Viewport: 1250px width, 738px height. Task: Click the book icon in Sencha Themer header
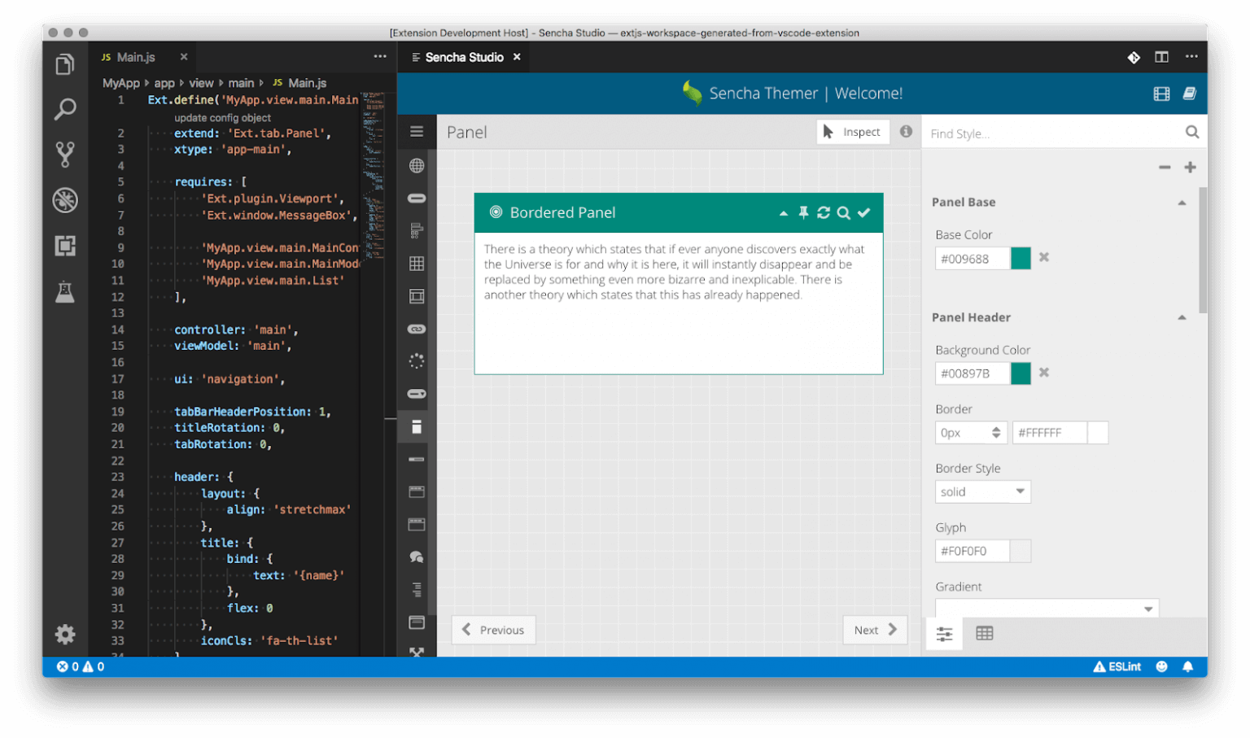click(1189, 94)
